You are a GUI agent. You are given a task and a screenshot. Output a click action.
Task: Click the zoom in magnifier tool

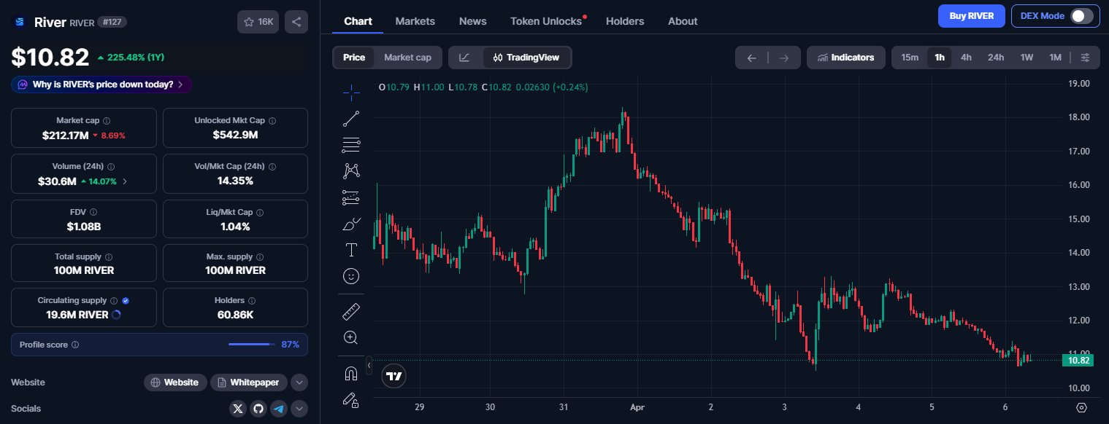(x=351, y=337)
